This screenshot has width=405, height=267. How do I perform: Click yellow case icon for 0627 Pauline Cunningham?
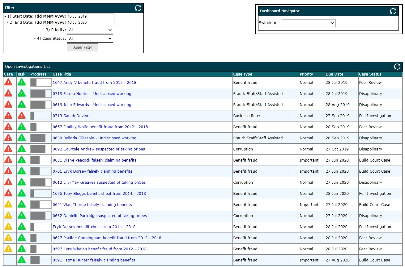(8, 238)
